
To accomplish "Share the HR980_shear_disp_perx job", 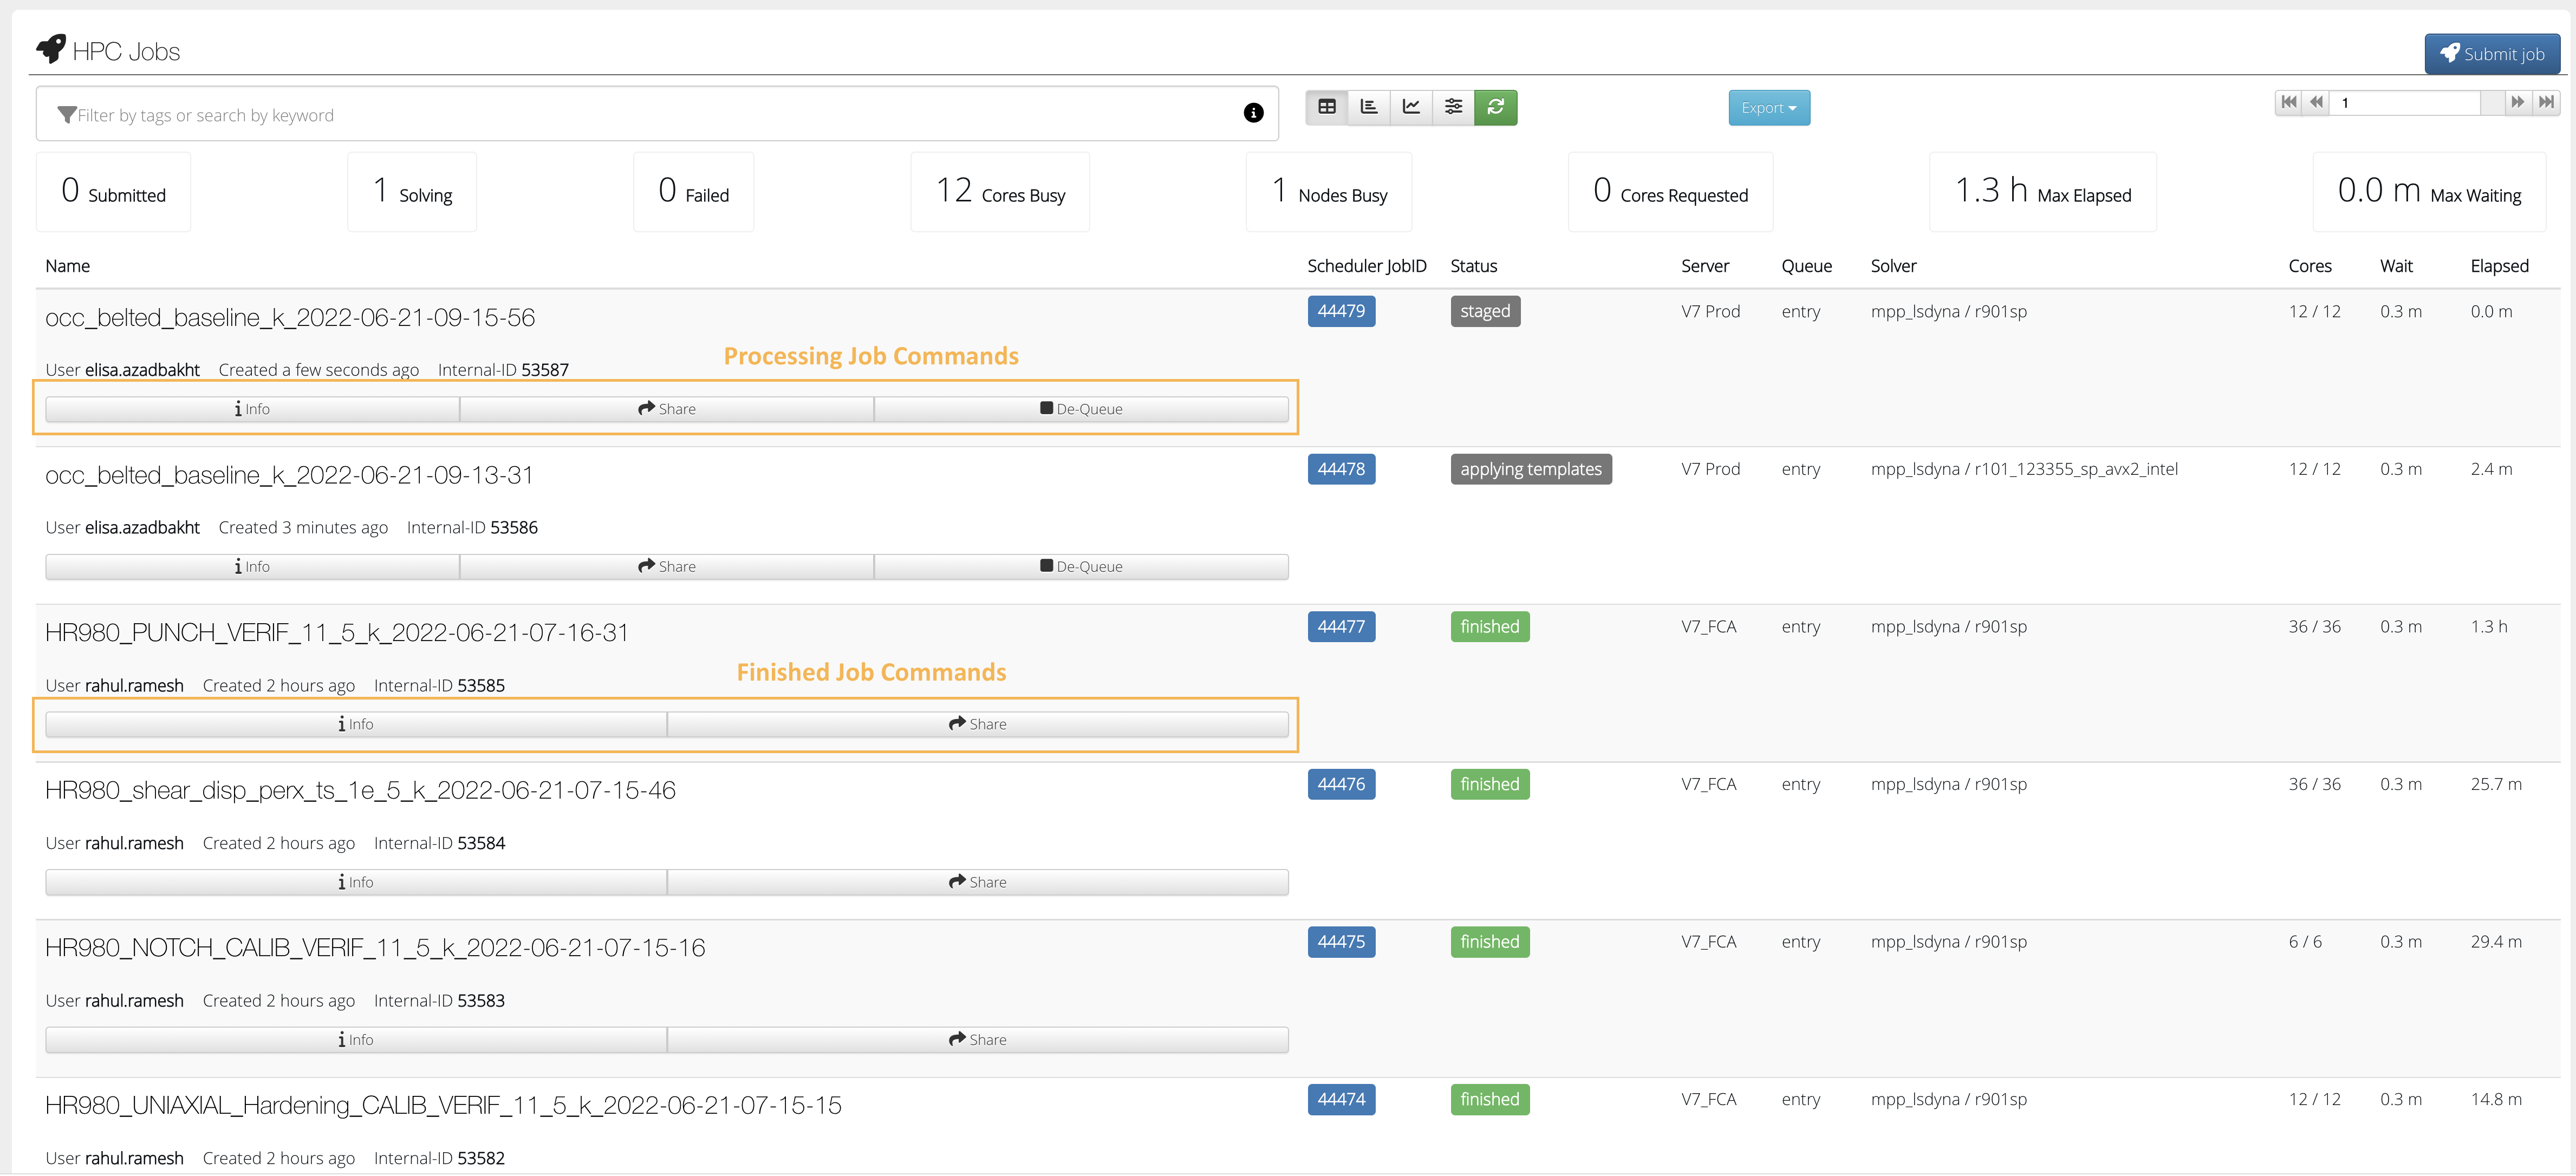I will [978, 882].
